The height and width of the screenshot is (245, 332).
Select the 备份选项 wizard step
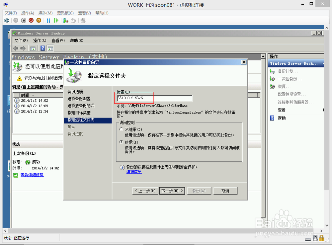pyautogui.click(x=75, y=92)
